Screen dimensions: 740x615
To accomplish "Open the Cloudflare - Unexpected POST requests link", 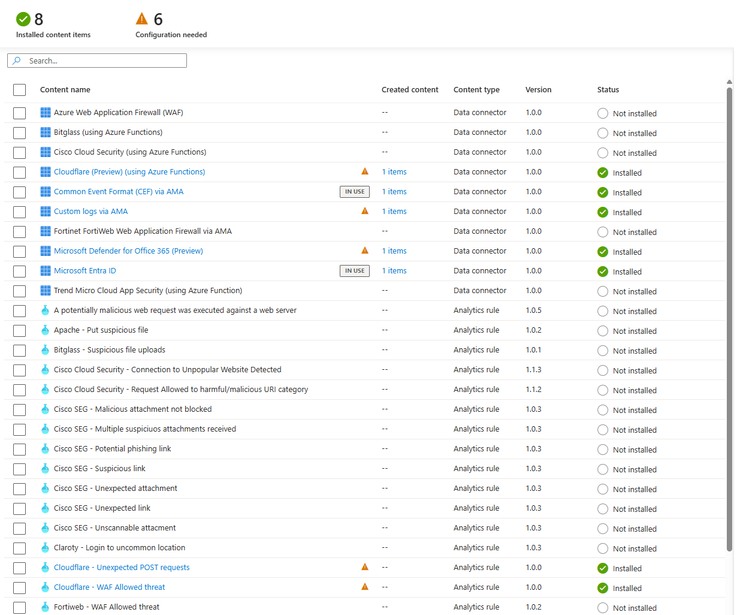I will point(122,568).
